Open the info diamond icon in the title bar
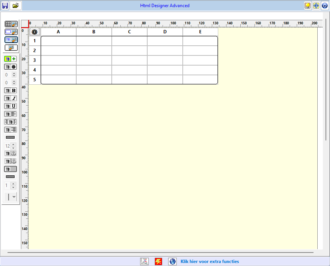 [x=316, y=6]
